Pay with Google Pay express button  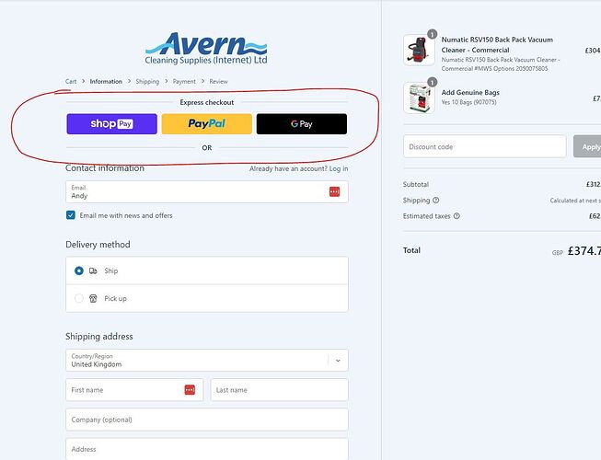click(302, 123)
